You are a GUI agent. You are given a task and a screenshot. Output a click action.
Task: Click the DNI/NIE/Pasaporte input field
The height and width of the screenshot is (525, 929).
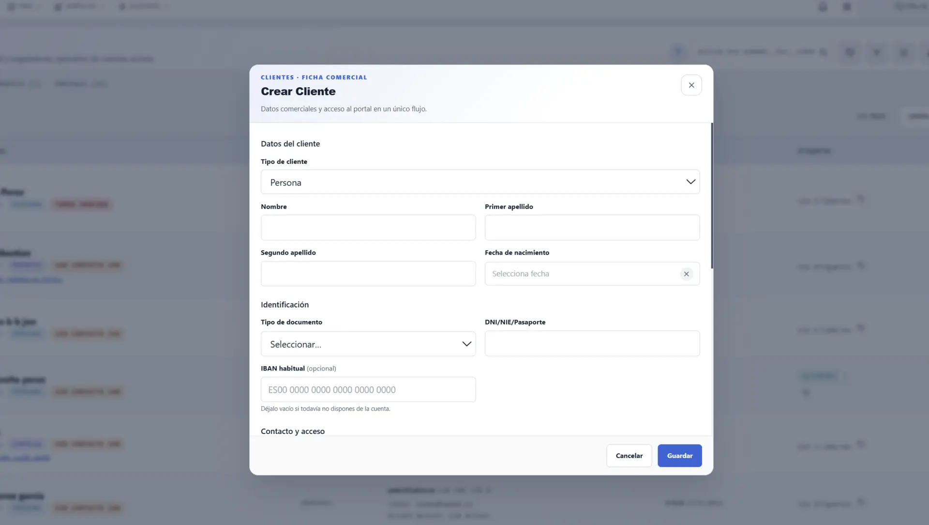[592, 343]
